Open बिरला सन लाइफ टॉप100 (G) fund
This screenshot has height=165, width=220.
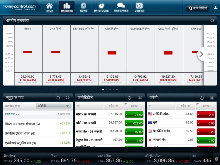pyautogui.click(x=38, y=123)
